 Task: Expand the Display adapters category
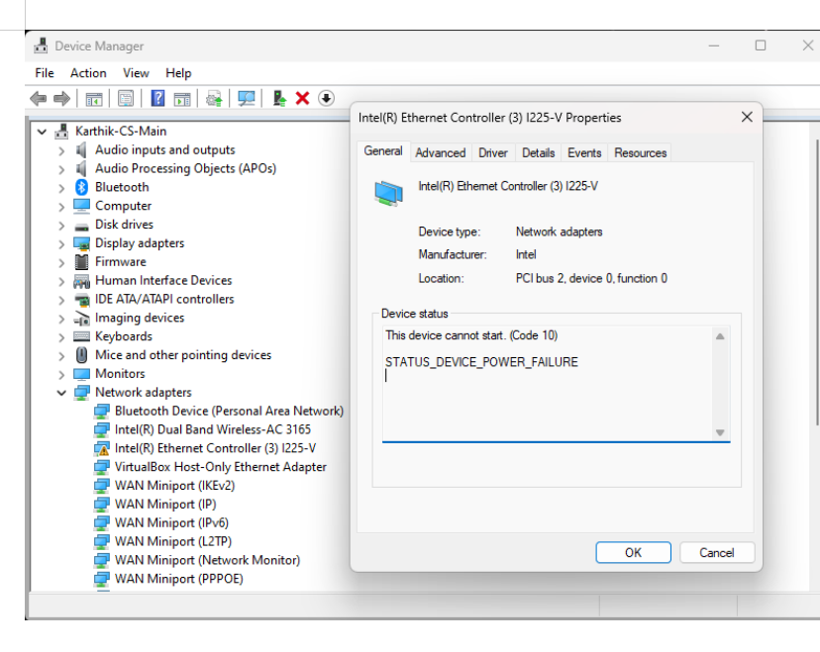(x=59, y=242)
